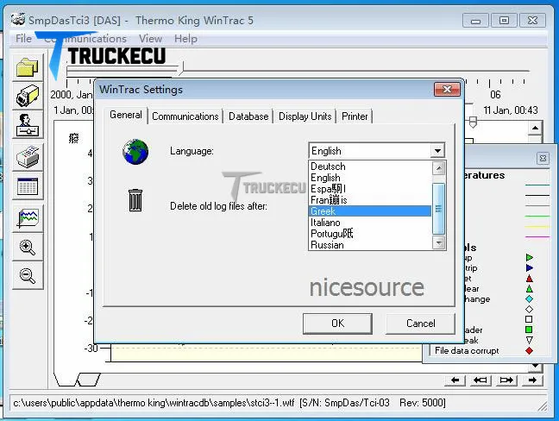Switch to the Printer tab
559x421 pixels.
(x=355, y=116)
